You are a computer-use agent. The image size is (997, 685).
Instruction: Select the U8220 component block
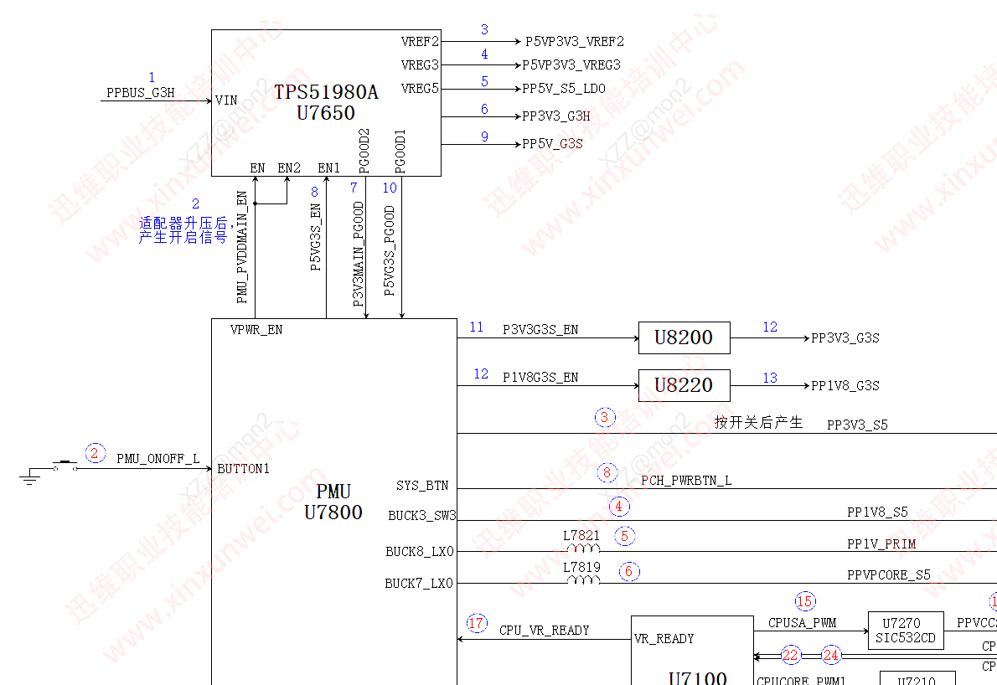(684, 385)
